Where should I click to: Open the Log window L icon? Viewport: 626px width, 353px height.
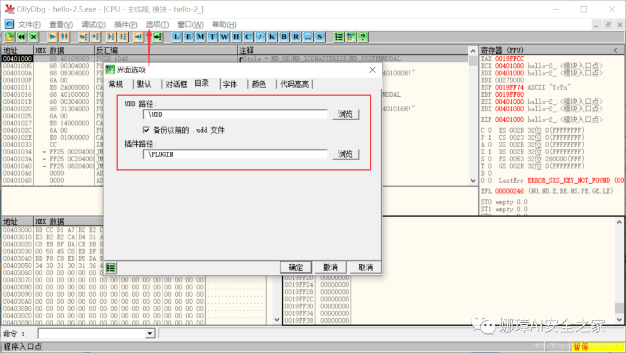tap(176, 37)
